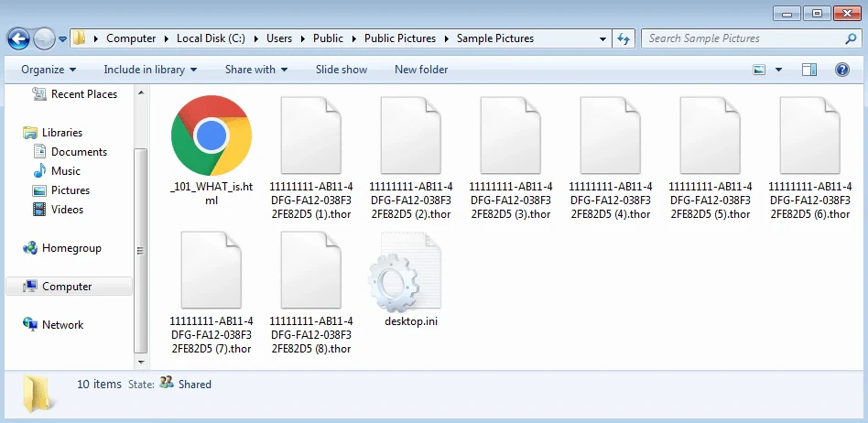Open Public Pictures breadcrumb

[x=400, y=38]
